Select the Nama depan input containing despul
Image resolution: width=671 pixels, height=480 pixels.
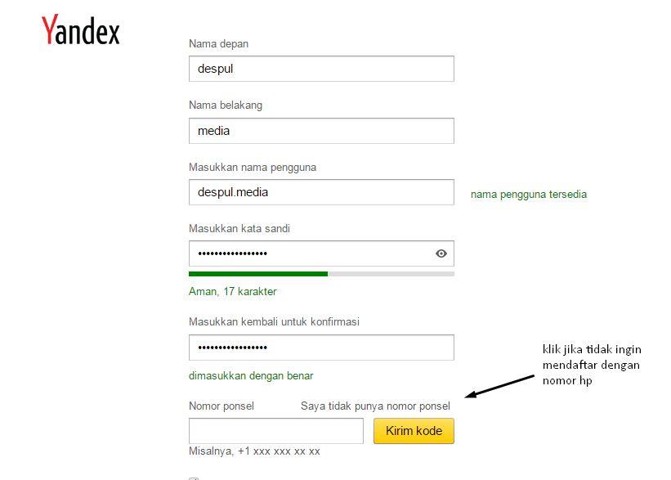[321, 69]
